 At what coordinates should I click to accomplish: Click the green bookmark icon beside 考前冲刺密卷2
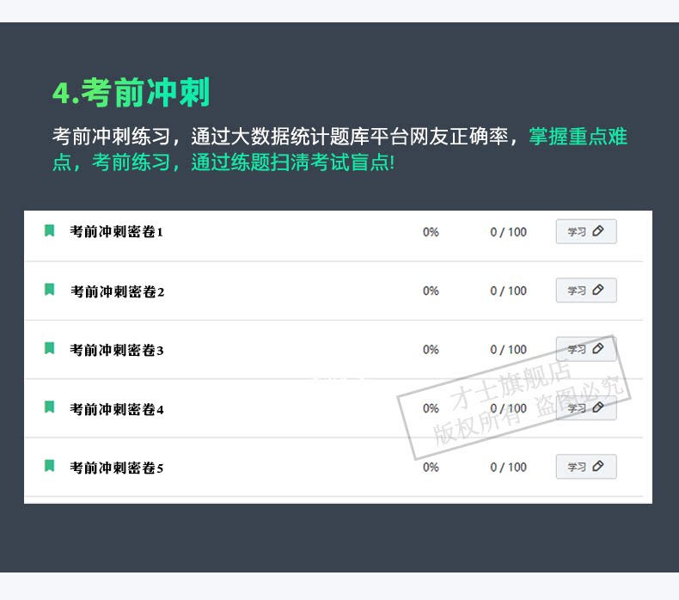click(50, 290)
